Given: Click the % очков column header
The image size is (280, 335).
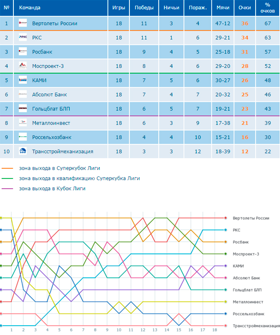Looking at the screenshot, I should click(267, 8).
